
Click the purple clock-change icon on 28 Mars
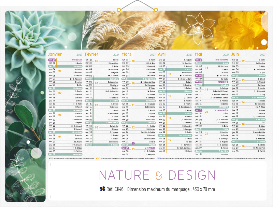(x=133, y=143)
